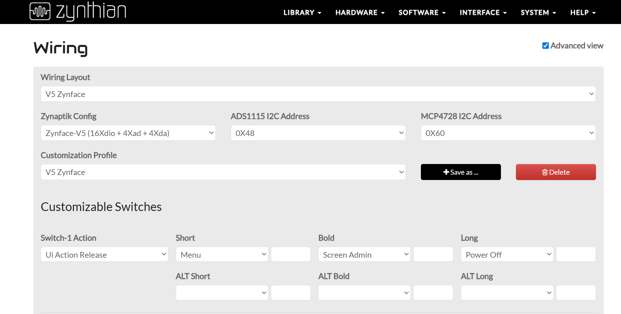Viewport: 621px width, 314px height.
Task: Open the Help menu
Action: [583, 13]
